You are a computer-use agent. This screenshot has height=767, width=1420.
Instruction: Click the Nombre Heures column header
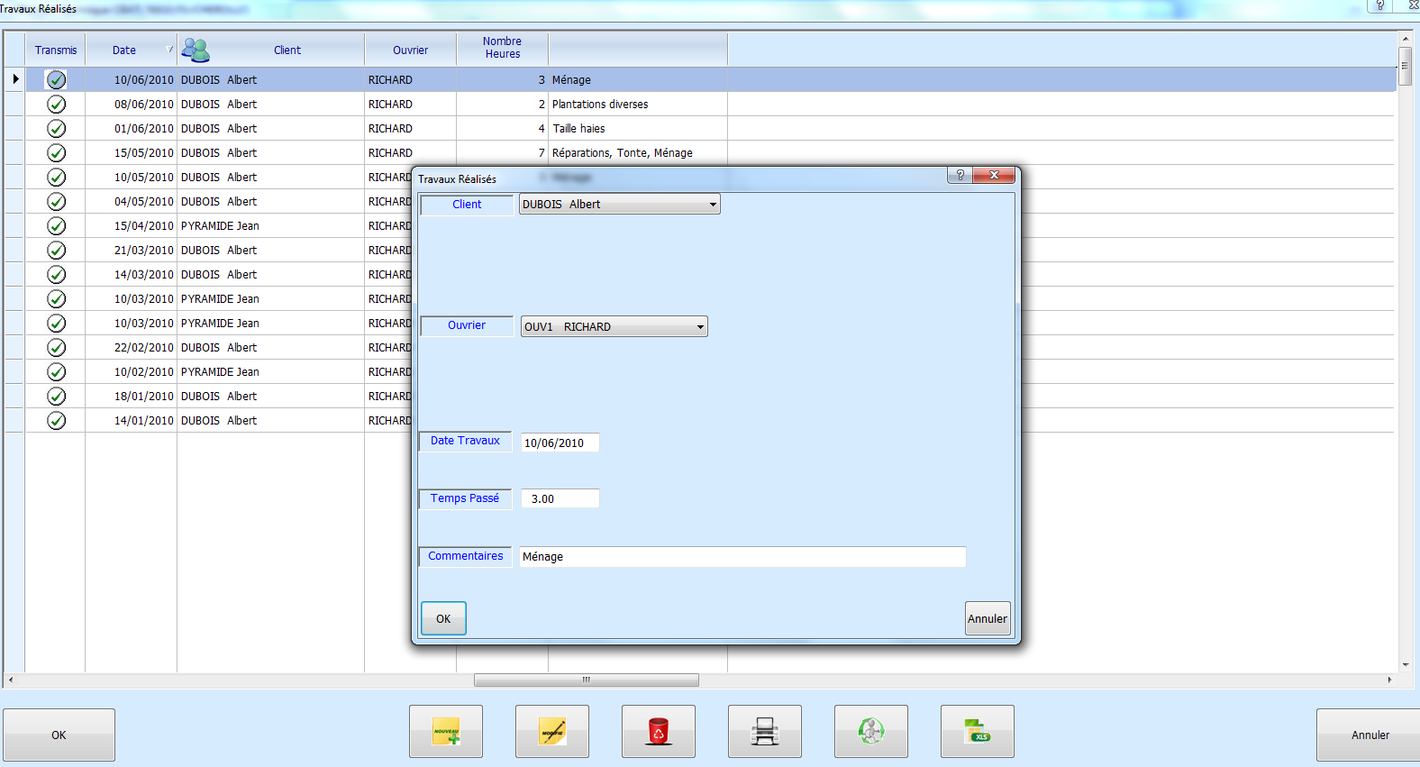coord(502,48)
